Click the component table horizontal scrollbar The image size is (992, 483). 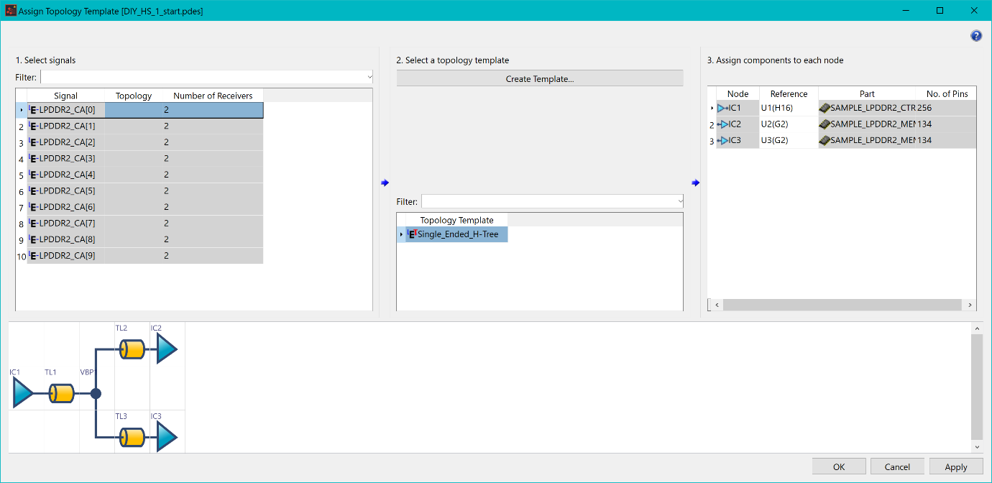coord(841,305)
